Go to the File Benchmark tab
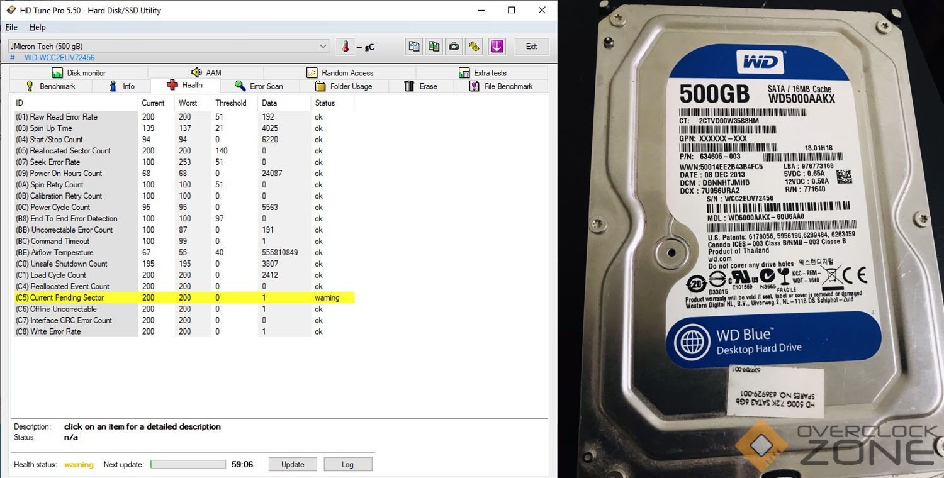The image size is (944, 478). (x=501, y=86)
